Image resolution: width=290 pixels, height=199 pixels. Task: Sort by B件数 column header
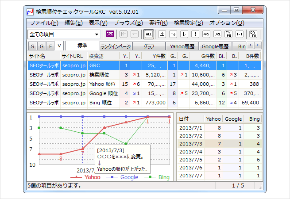tap(250, 56)
